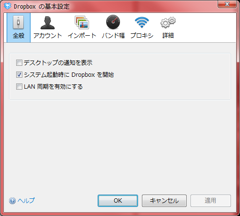Click the speedometer bandwidth icon
This screenshot has height=216, width=240.
[113, 22]
